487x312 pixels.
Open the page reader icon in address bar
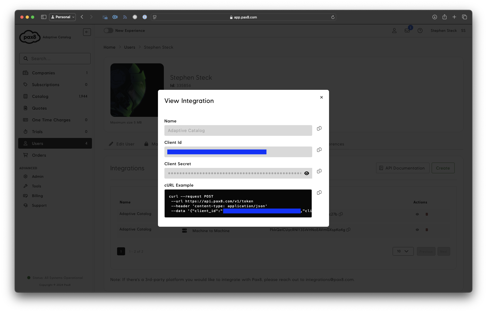pos(155,17)
